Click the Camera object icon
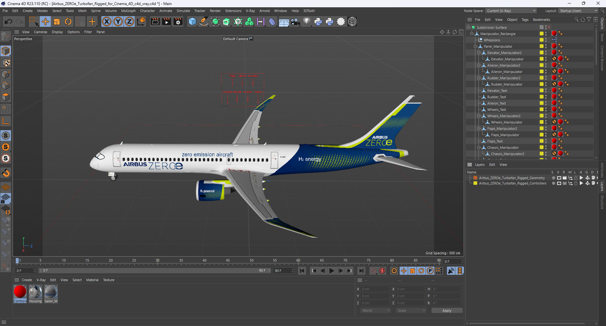 coord(295,21)
